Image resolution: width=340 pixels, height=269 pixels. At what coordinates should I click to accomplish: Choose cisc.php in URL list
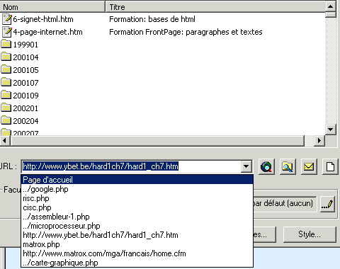[x=137, y=207]
